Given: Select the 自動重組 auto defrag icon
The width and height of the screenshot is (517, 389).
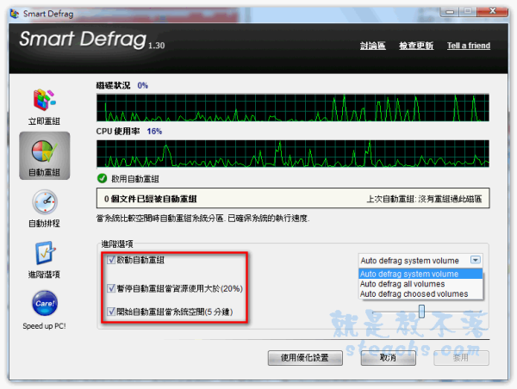Looking at the screenshot, I should (44, 156).
